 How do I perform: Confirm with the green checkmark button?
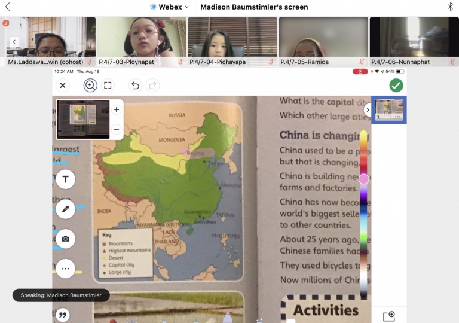(396, 86)
